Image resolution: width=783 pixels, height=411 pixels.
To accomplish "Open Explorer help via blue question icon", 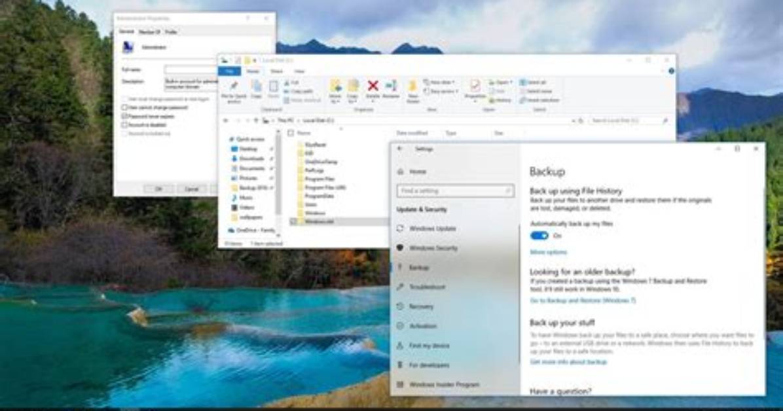I will tap(671, 71).
